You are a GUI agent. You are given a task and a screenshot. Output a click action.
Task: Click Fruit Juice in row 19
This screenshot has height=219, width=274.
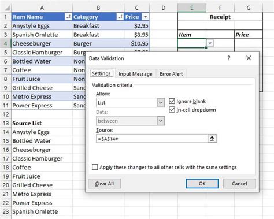(x=42, y=176)
